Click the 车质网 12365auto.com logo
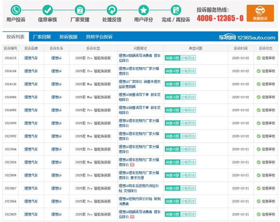Screen dimensions: 280x222 click(x=247, y=37)
